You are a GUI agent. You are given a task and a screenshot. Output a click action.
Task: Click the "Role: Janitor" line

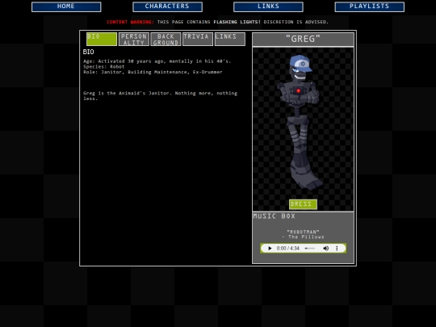pos(153,72)
